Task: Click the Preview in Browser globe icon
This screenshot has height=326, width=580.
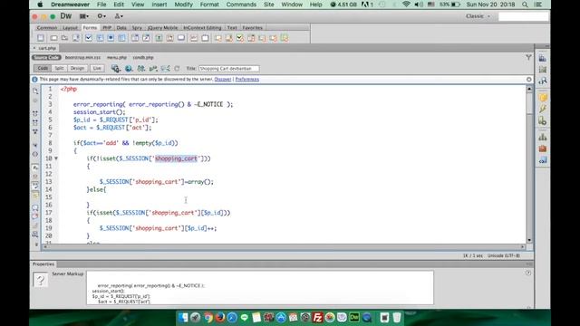Action: [129, 69]
